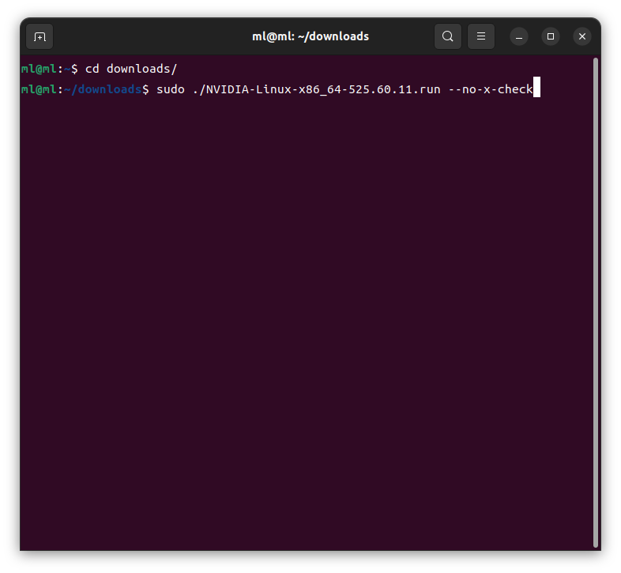Minimize the terminal window
The height and width of the screenshot is (573, 621).
pos(519,36)
